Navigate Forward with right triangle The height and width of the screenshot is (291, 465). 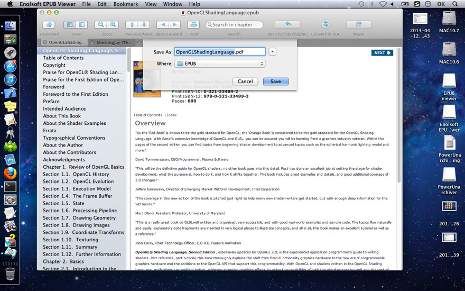[175, 25]
